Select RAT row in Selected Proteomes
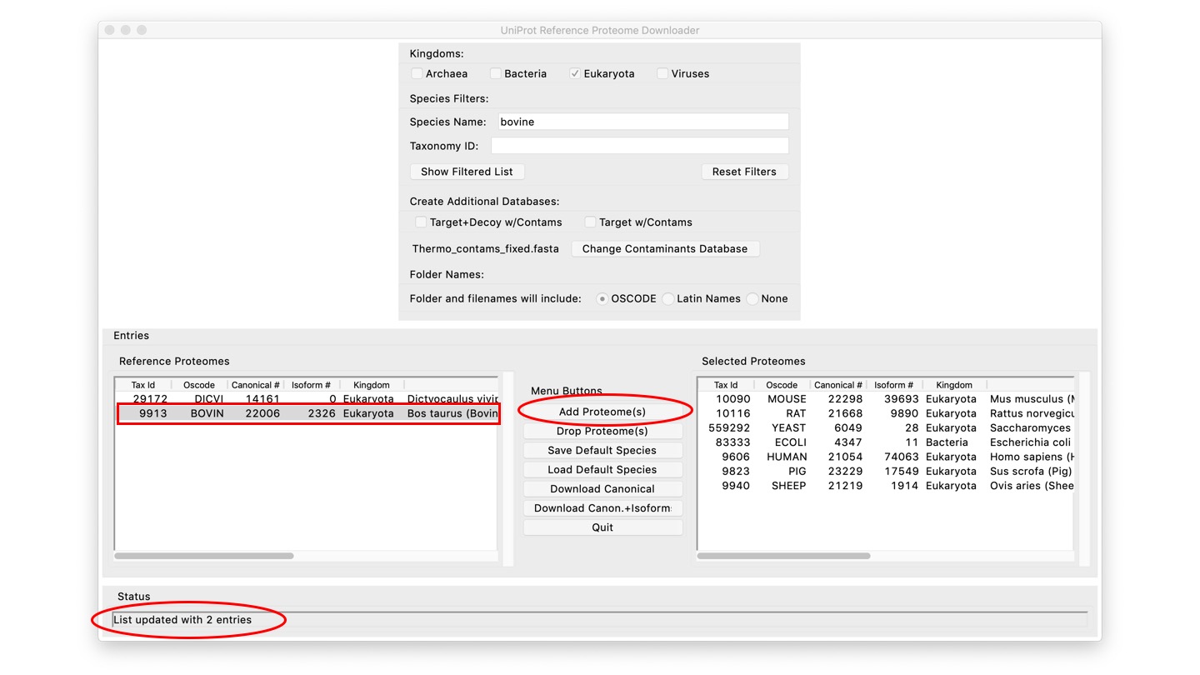Viewport: 1200px width, 675px height. [886, 413]
